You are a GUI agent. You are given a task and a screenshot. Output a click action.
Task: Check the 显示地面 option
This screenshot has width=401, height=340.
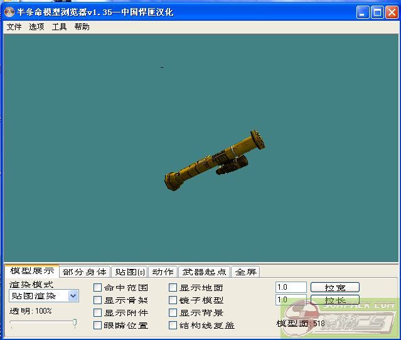[x=173, y=288]
